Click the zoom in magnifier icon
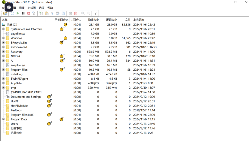Viewport: 249px width, 141px height. [x=83, y=13]
